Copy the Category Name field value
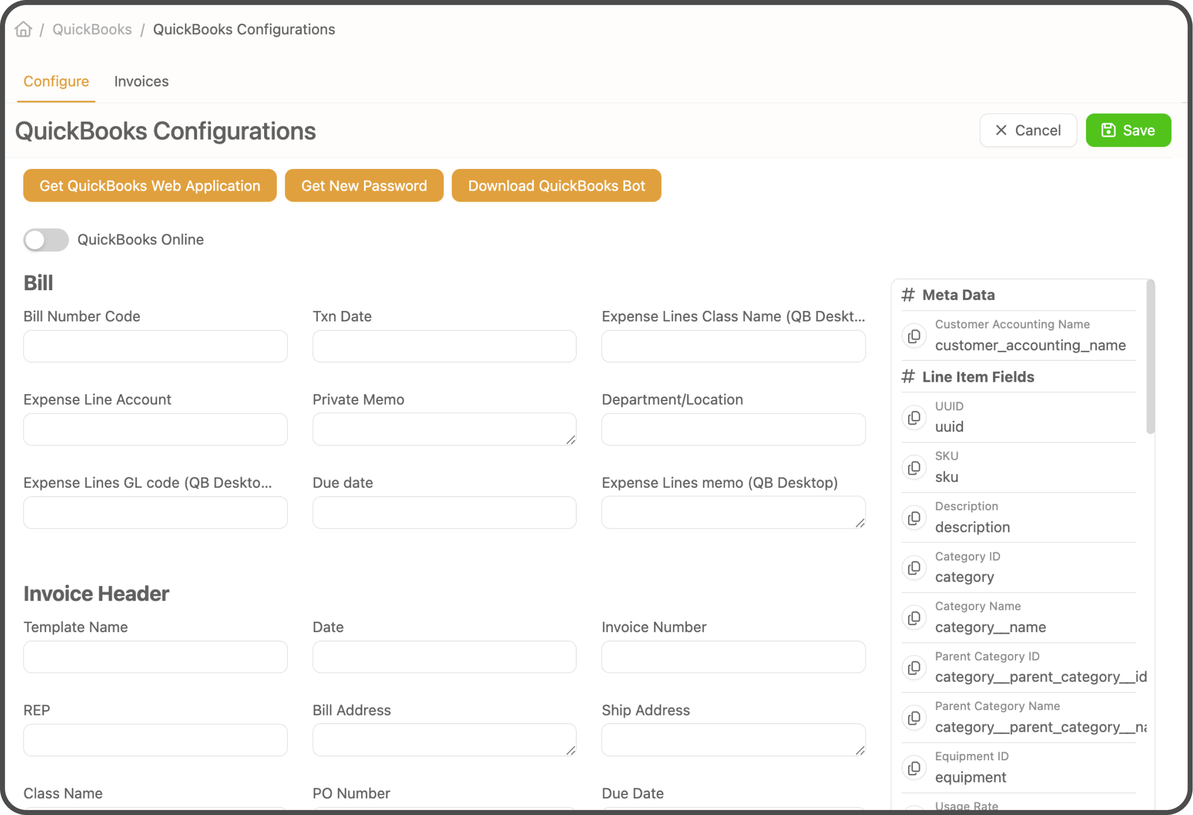1193x815 pixels. 914,617
